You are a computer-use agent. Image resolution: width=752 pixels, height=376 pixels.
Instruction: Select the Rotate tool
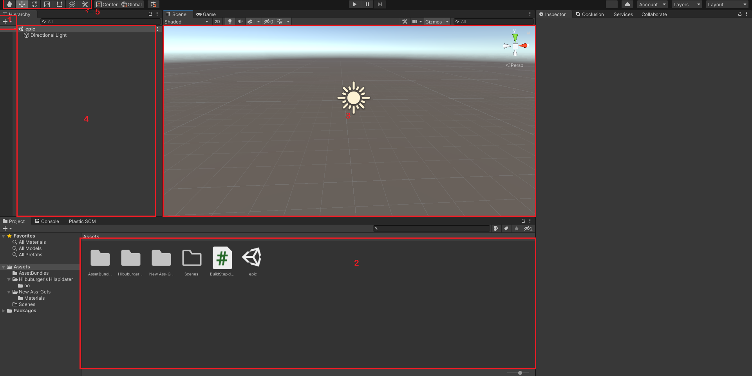tap(34, 4)
